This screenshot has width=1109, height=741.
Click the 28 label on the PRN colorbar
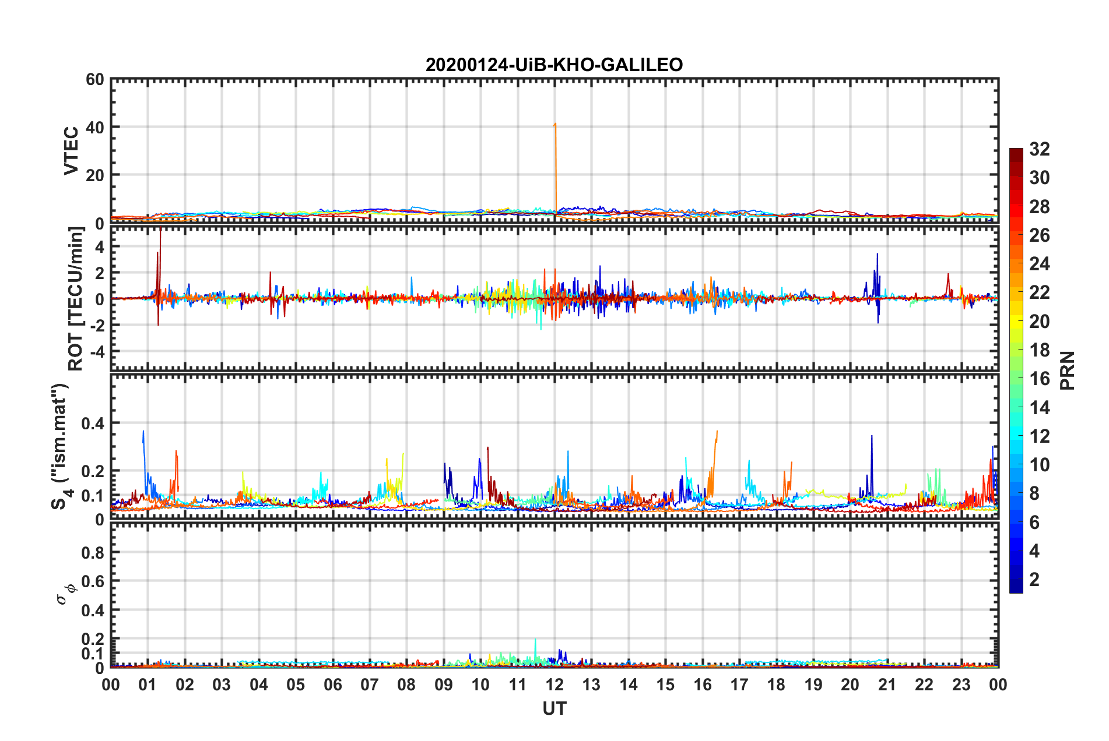coord(1040,207)
